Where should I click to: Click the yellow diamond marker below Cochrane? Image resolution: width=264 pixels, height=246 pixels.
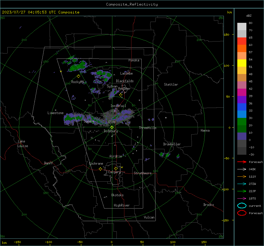[x=100, y=169]
